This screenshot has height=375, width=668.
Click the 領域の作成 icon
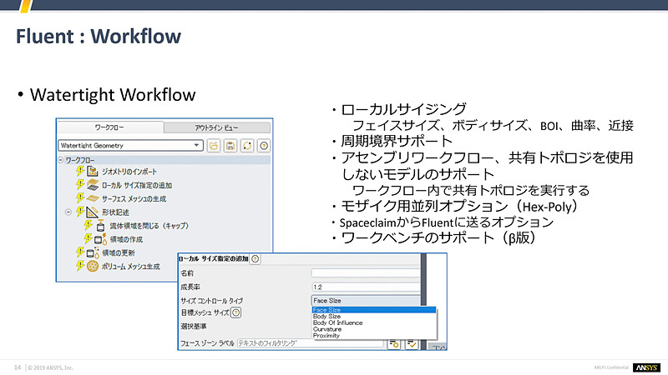(100, 239)
